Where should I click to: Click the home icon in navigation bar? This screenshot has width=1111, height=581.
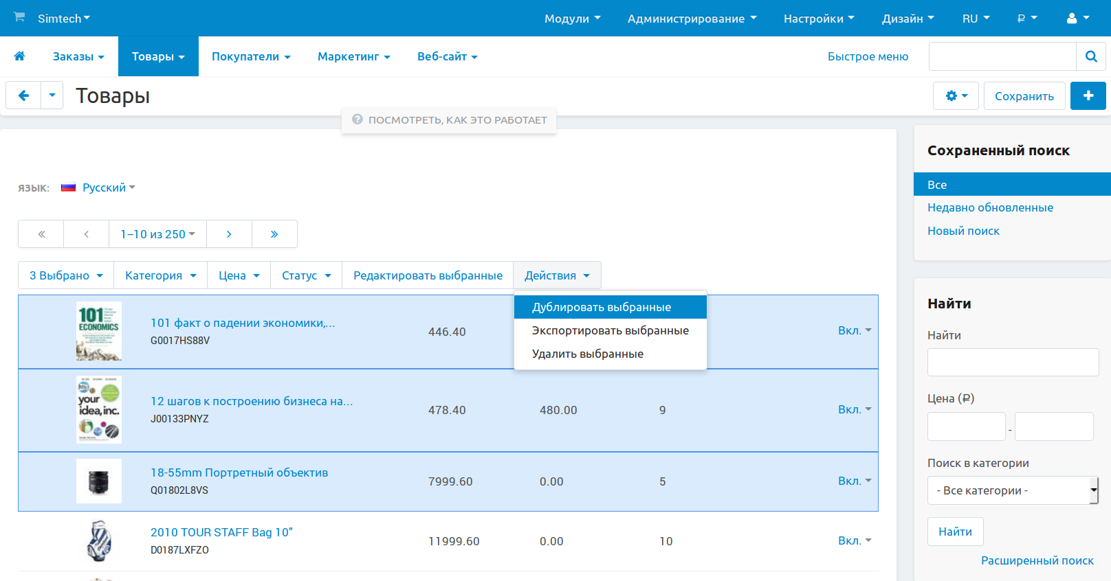pos(19,56)
